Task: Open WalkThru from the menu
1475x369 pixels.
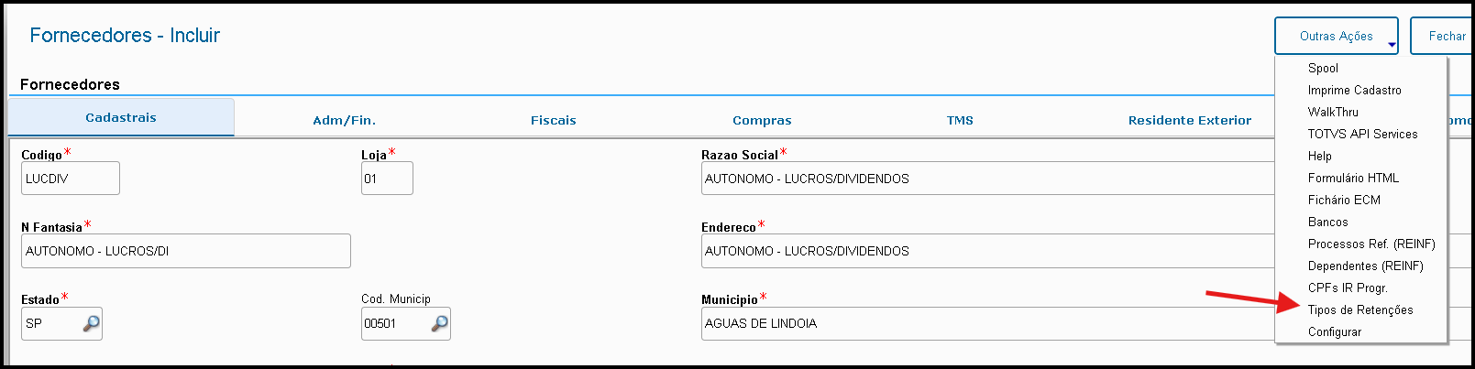Action: 1333,113
